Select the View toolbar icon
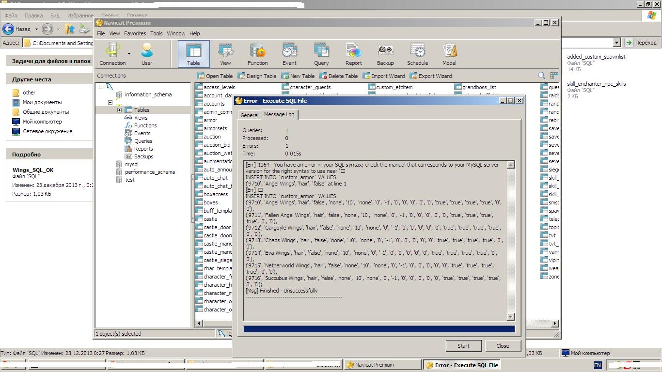 point(225,53)
